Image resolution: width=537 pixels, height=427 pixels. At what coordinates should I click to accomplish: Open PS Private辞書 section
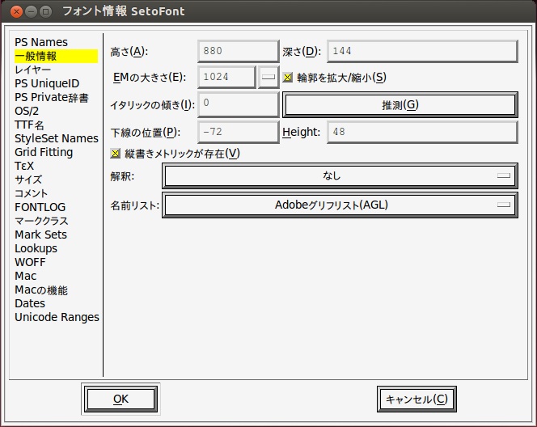[52, 98]
